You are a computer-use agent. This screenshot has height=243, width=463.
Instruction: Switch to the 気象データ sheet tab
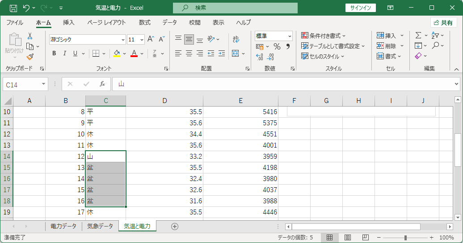coord(100,226)
